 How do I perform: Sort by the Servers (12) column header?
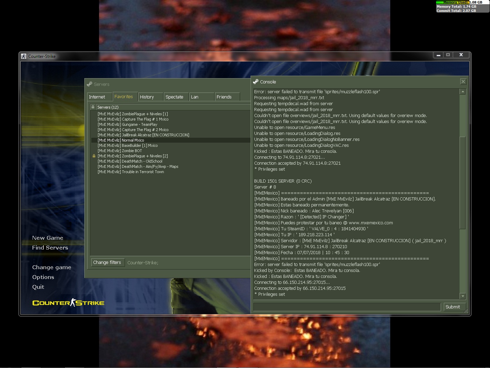click(173, 107)
